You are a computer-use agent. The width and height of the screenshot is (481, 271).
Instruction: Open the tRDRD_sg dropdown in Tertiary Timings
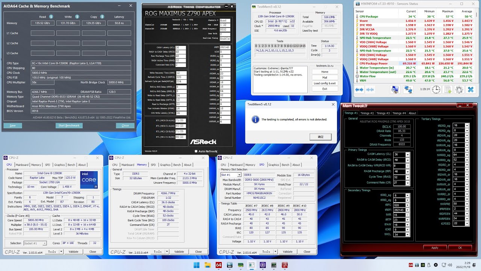coord(467,125)
